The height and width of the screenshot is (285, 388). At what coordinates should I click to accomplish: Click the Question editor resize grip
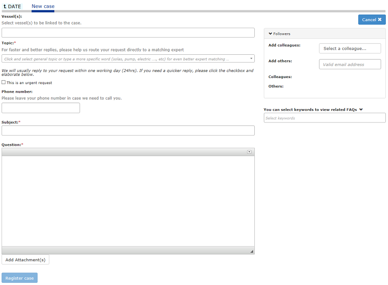pyautogui.click(x=252, y=251)
